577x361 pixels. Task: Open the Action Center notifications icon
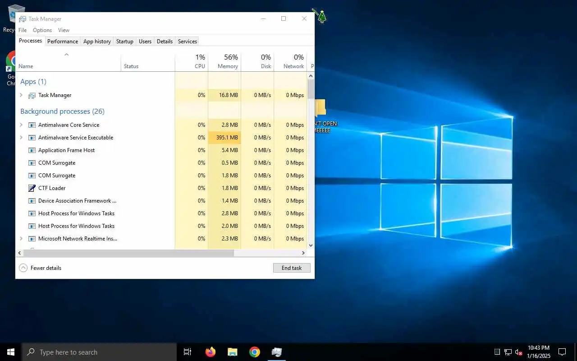coord(562,352)
